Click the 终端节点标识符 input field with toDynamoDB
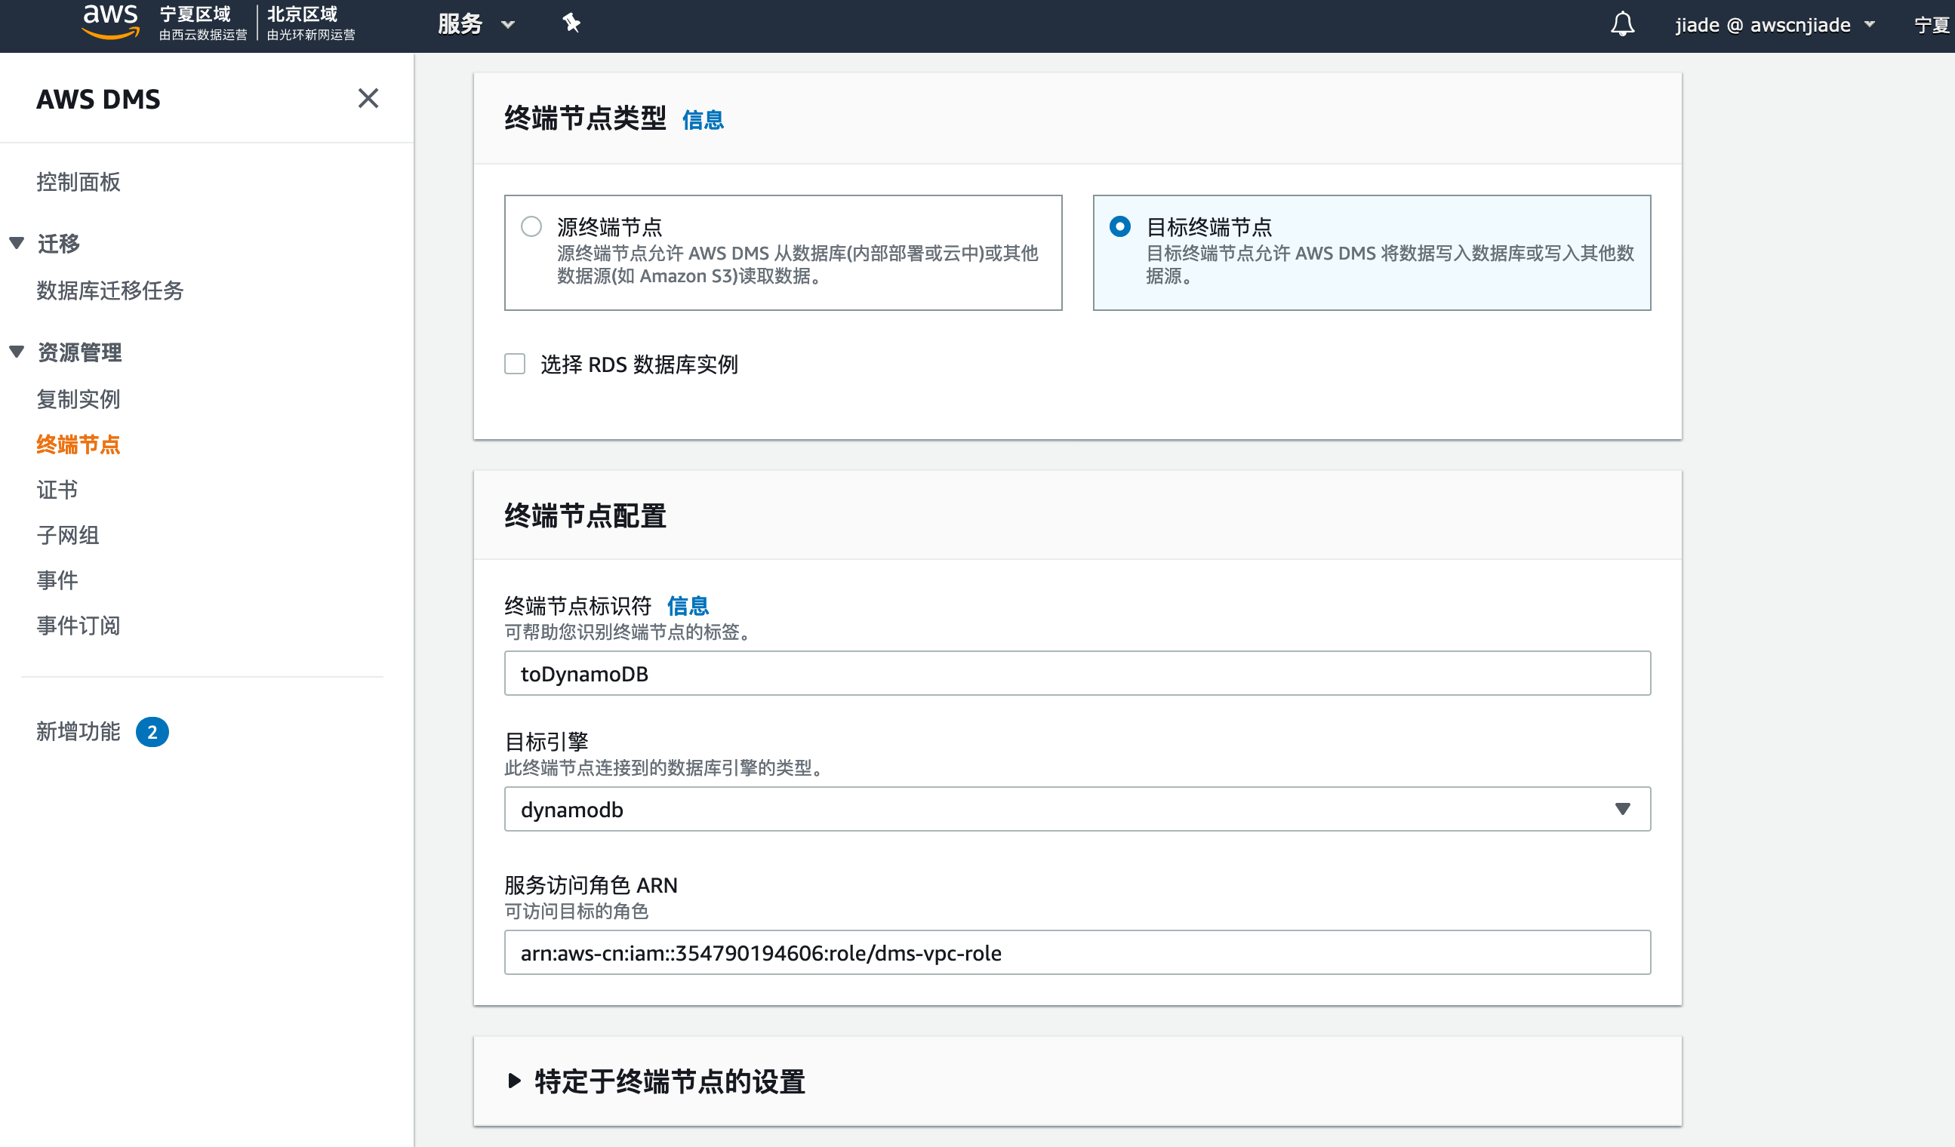This screenshot has height=1147, width=1955. (x=1077, y=673)
